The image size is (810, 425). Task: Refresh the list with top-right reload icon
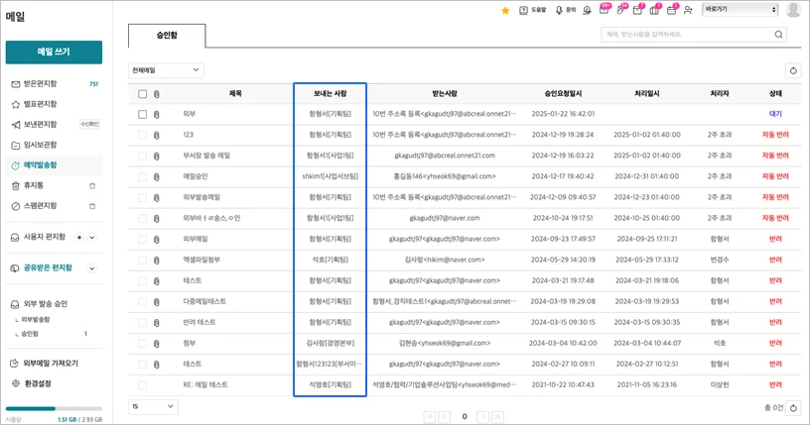(x=792, y=70)
